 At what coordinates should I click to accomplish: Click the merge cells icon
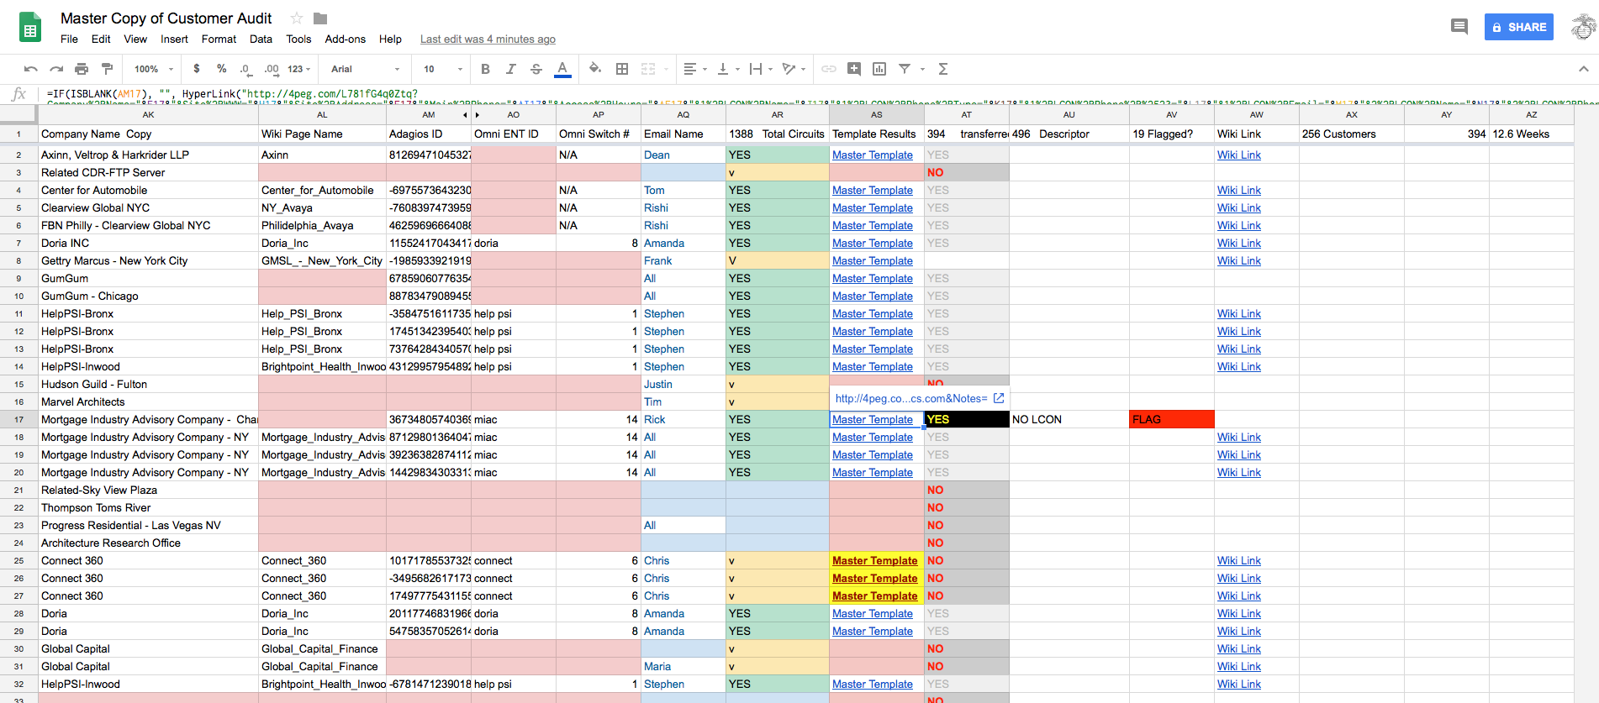tap(648, 69)
